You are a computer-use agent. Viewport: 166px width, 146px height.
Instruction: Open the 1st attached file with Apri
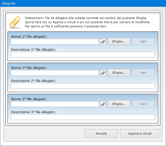tap(144, 41)
